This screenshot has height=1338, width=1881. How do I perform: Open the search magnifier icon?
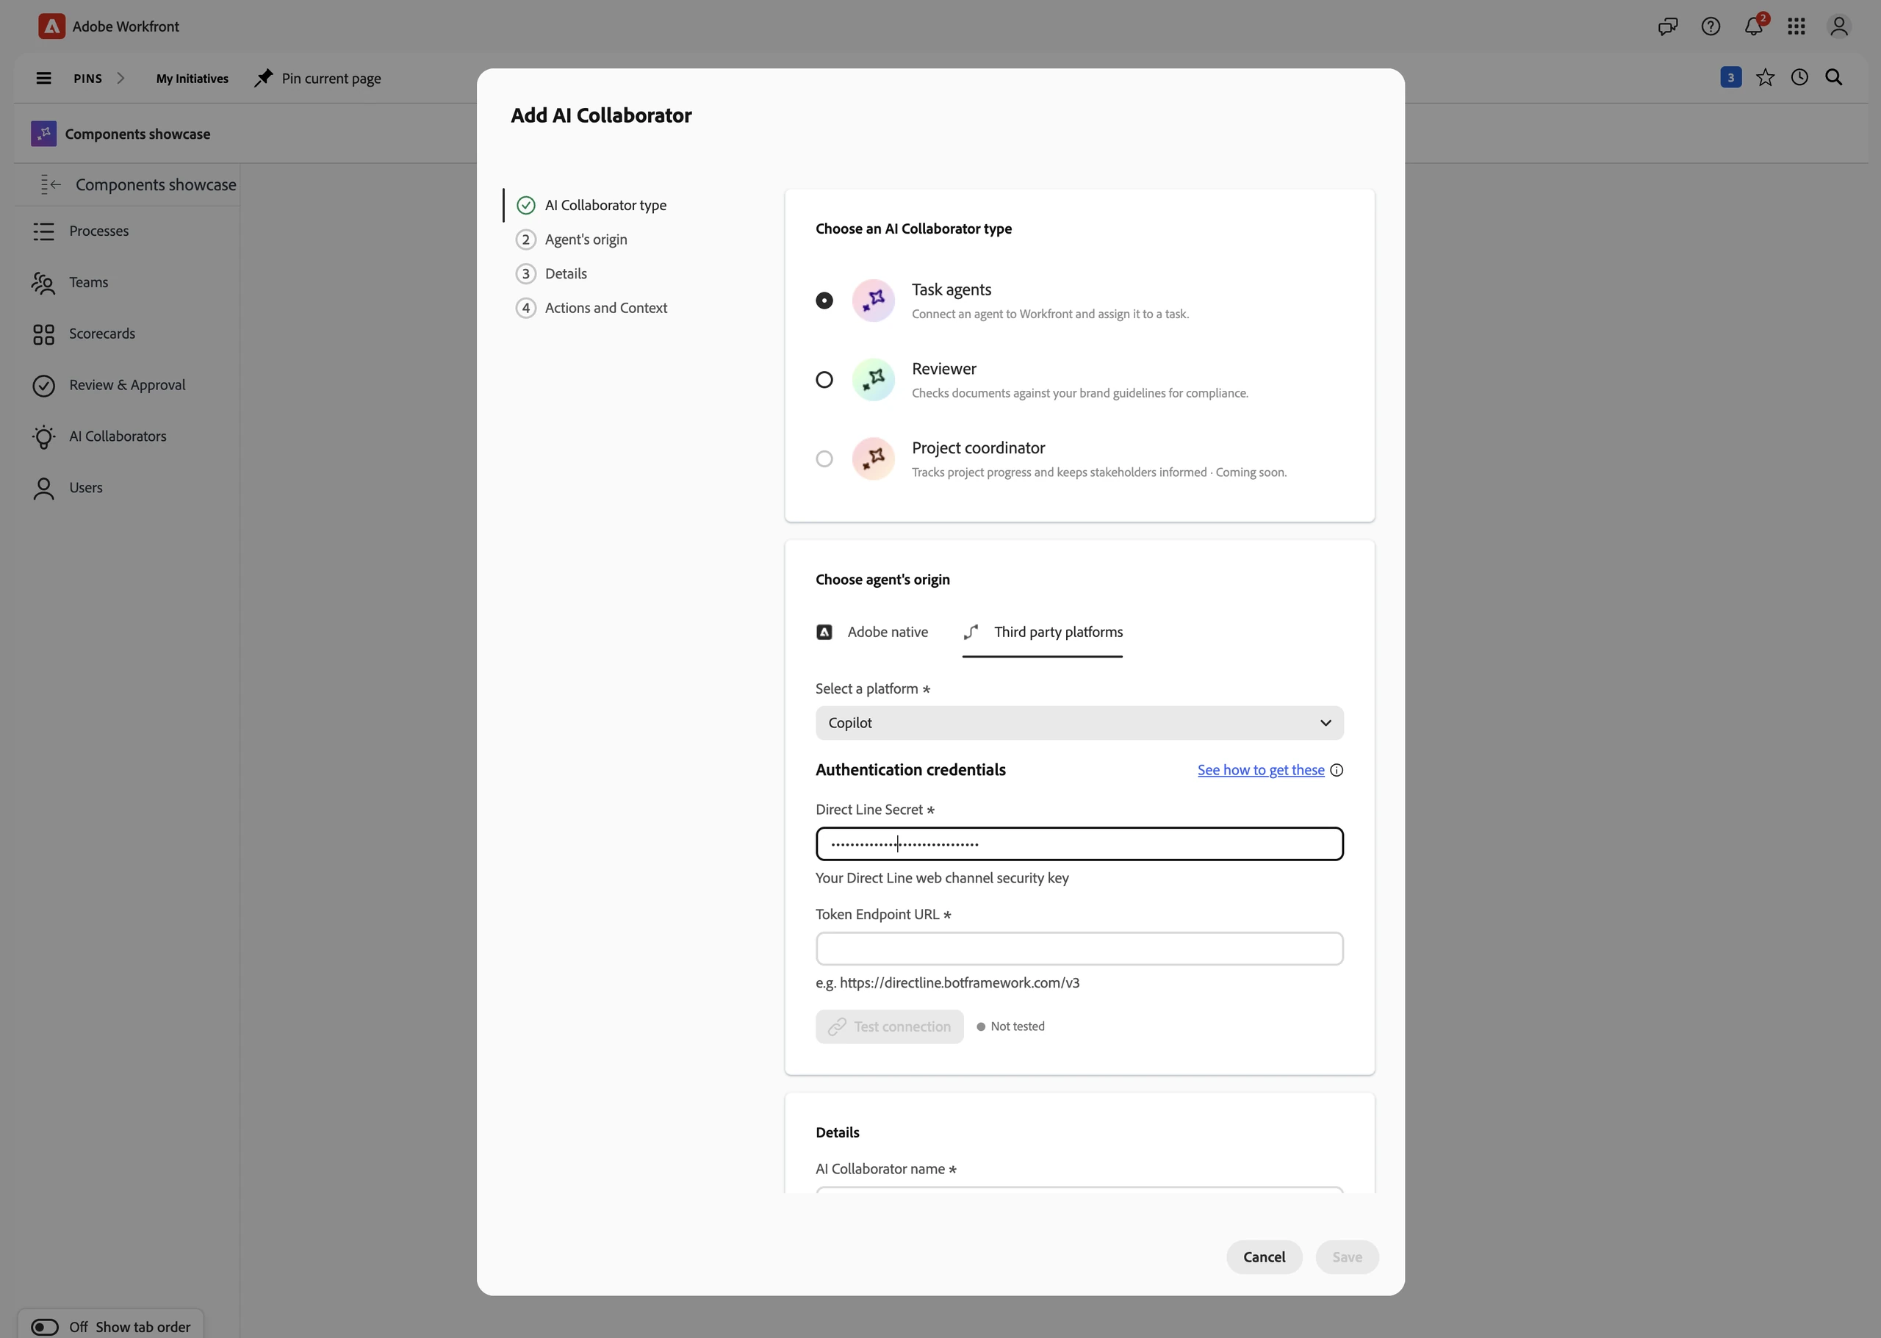[x=1834, y=77]
